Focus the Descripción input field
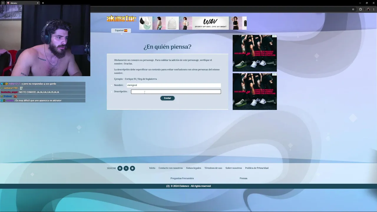Image resolution: width=377 pixels, height=212 pixels. pos(176,92)
